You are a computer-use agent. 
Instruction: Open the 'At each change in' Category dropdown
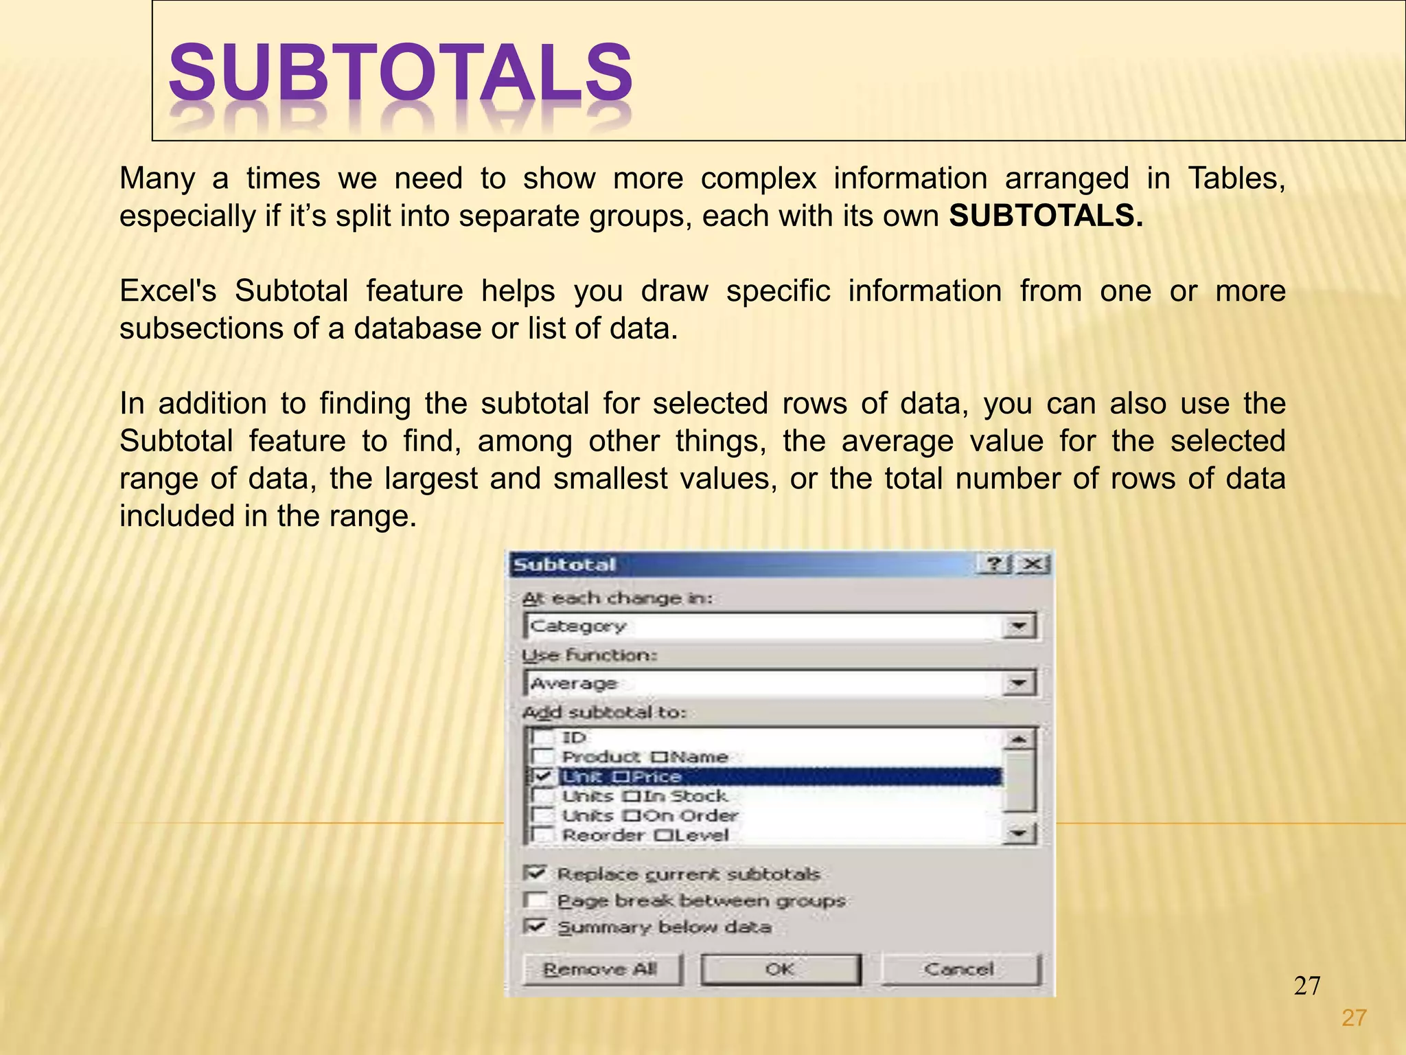(1019, 626)
